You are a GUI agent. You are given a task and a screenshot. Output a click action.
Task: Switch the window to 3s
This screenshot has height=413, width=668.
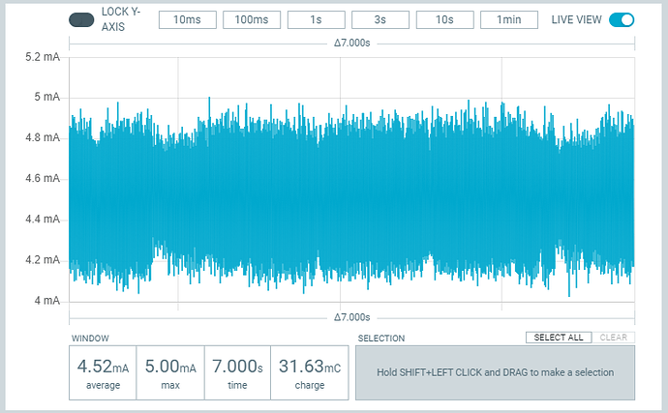[380, 20]
